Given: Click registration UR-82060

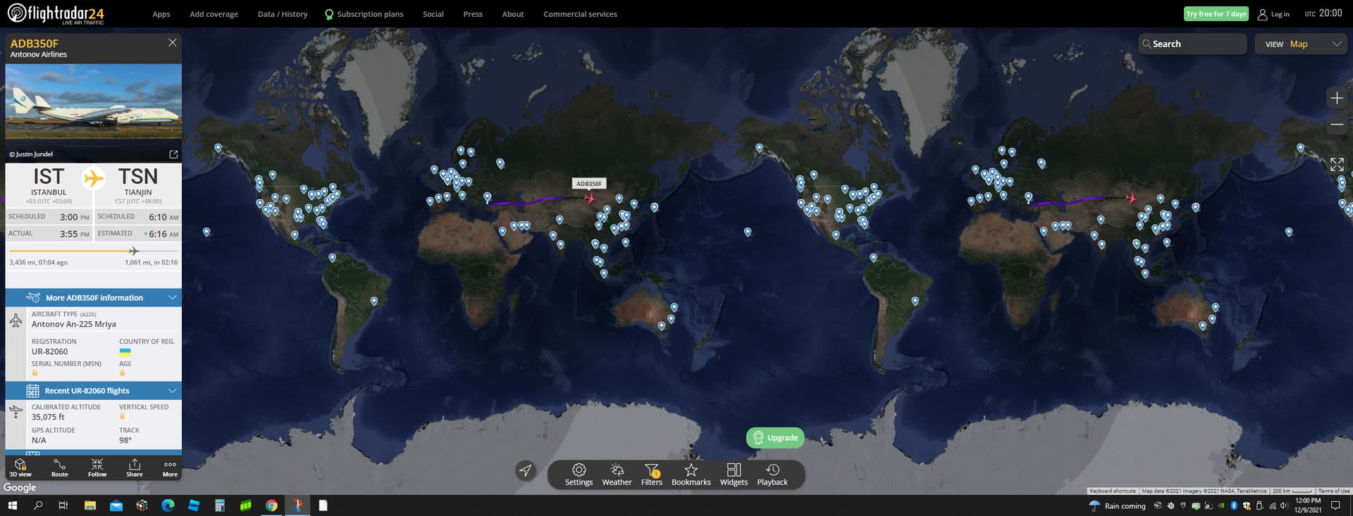Looking at the screenshot, I should coord(50,352).
